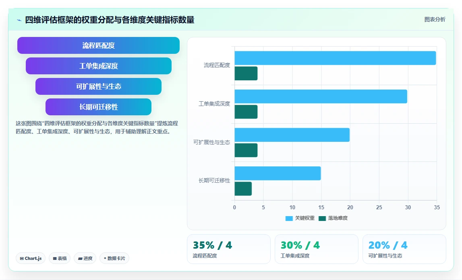Viewport: 462px width, 280px height.
Task: Select the 工单集成深度 funnel block
Action: [x=98, y=66]
